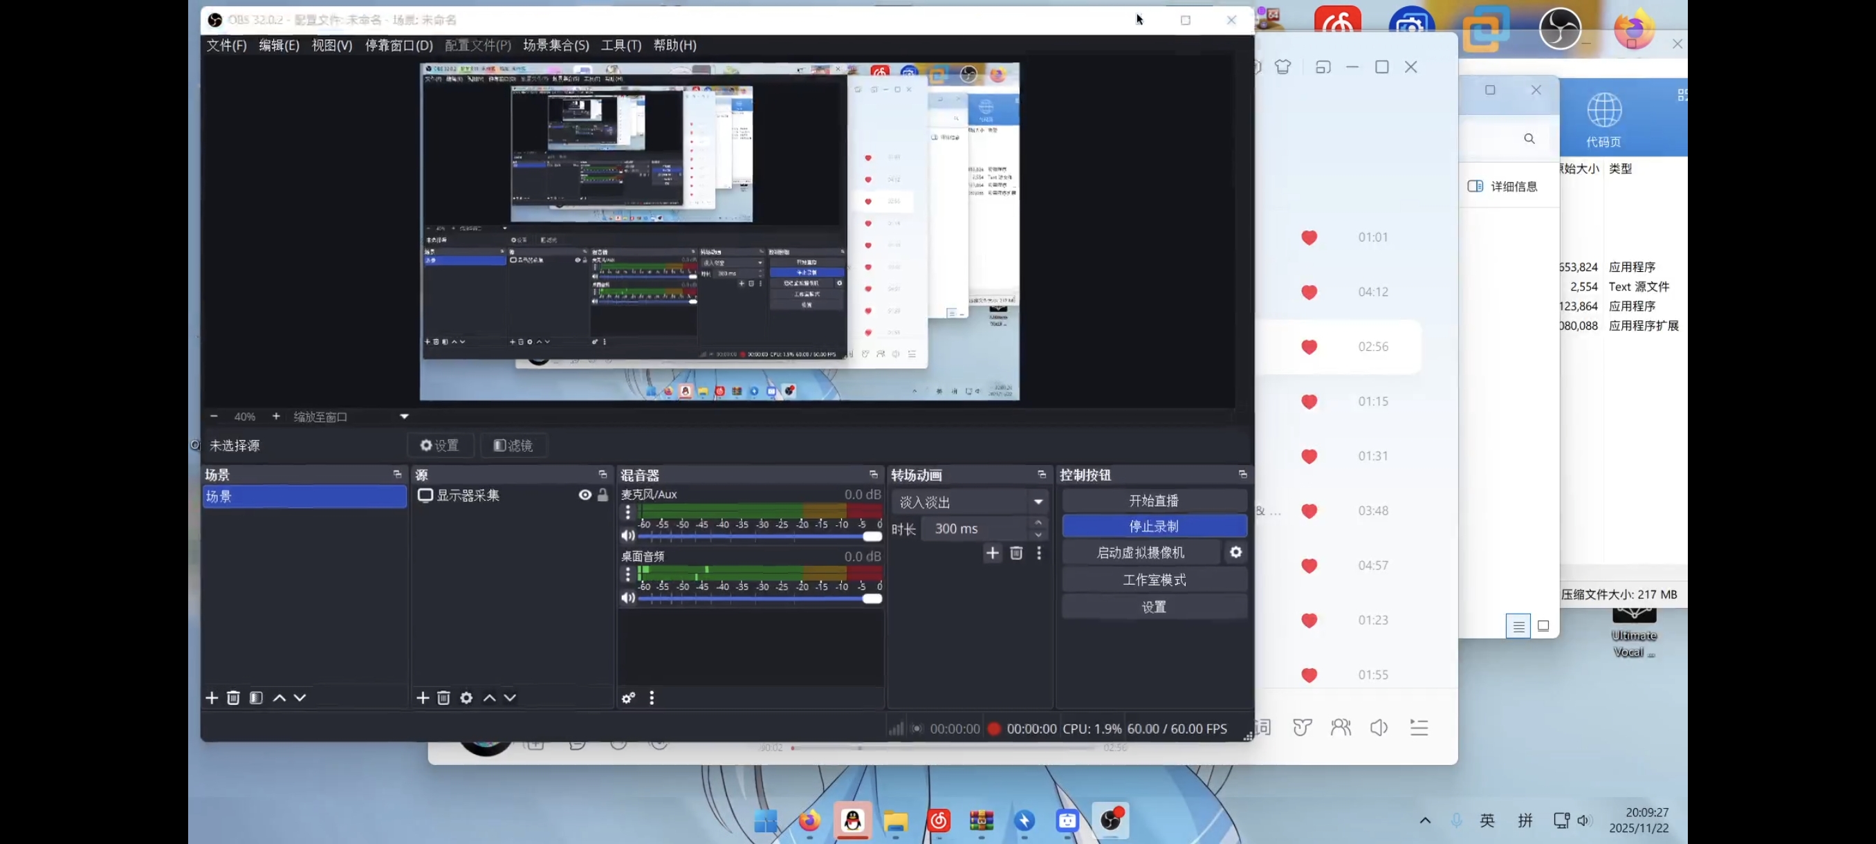Image resolution: width=1876 pixels, height=844 pixels.
Task: Open the playlist icon in music player
Action: pyautogui.click(x=1419, y=727)
